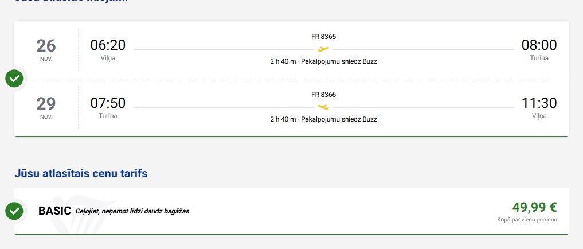583x249 pixels.
Task: Click flight number FR 8366
Action: (x=324, y=94)
